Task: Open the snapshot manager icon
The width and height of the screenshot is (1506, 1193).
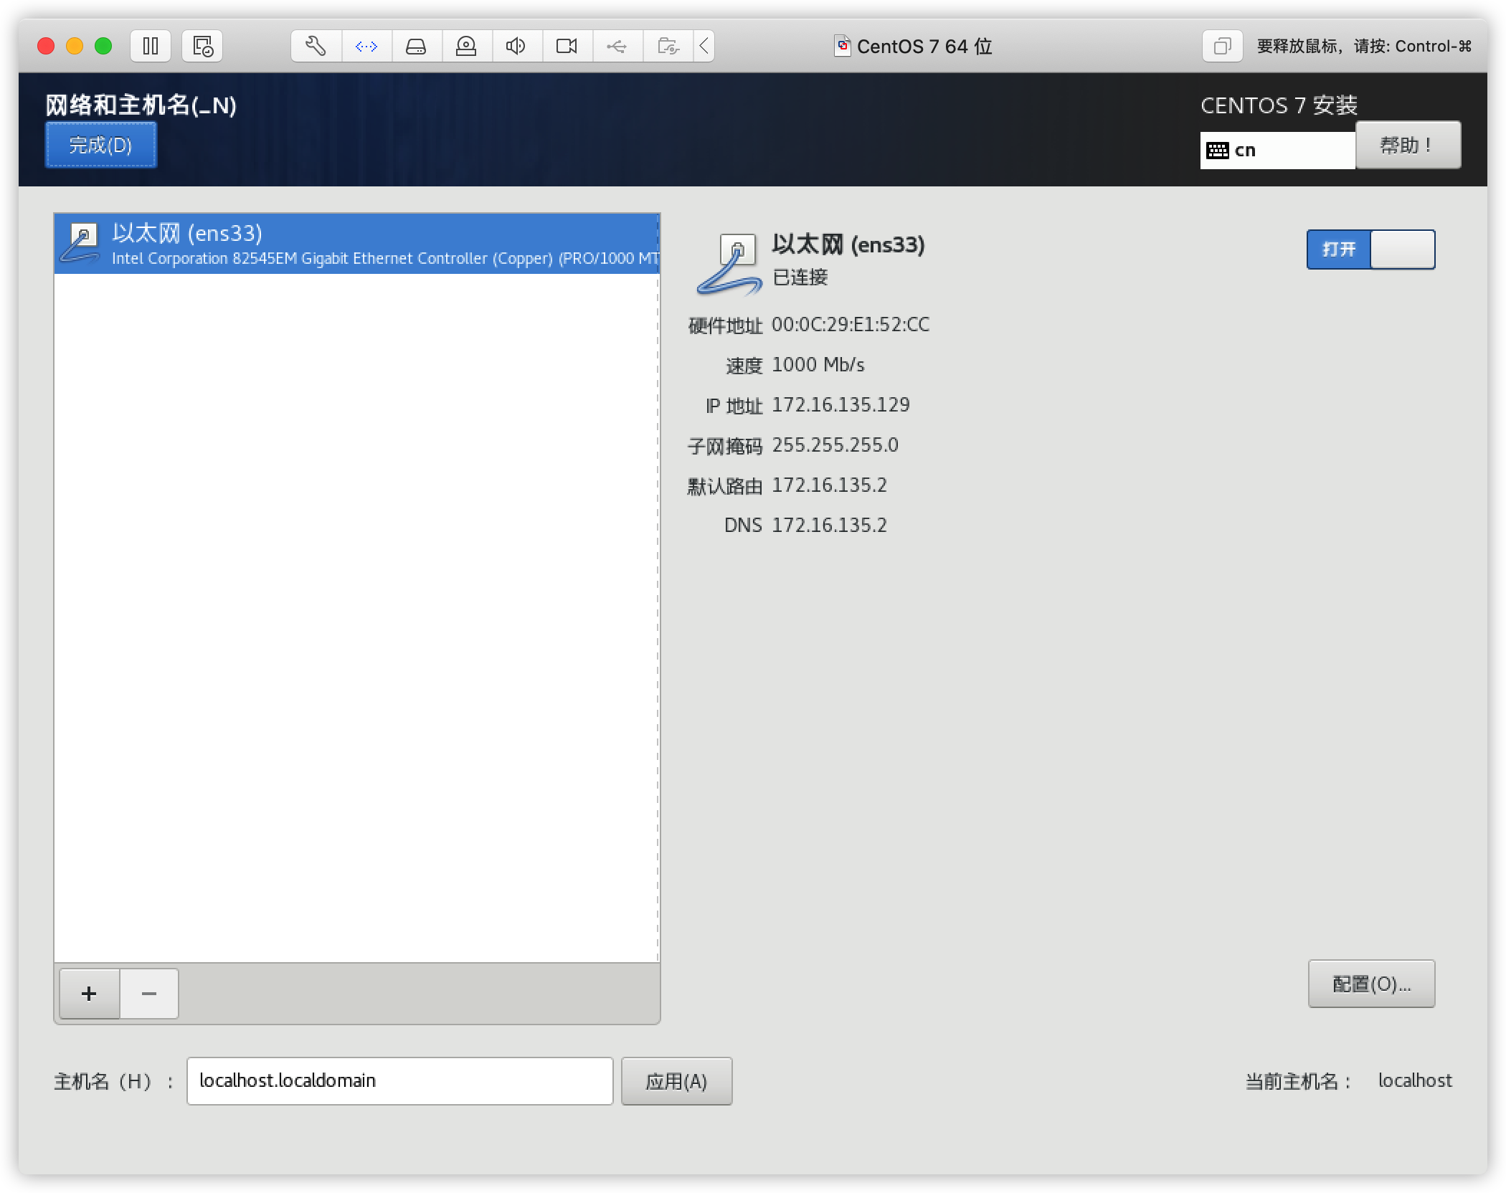Action: pos(202,47)
